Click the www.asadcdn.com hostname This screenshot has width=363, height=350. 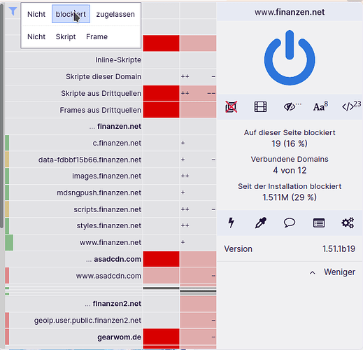click(108, 276)
